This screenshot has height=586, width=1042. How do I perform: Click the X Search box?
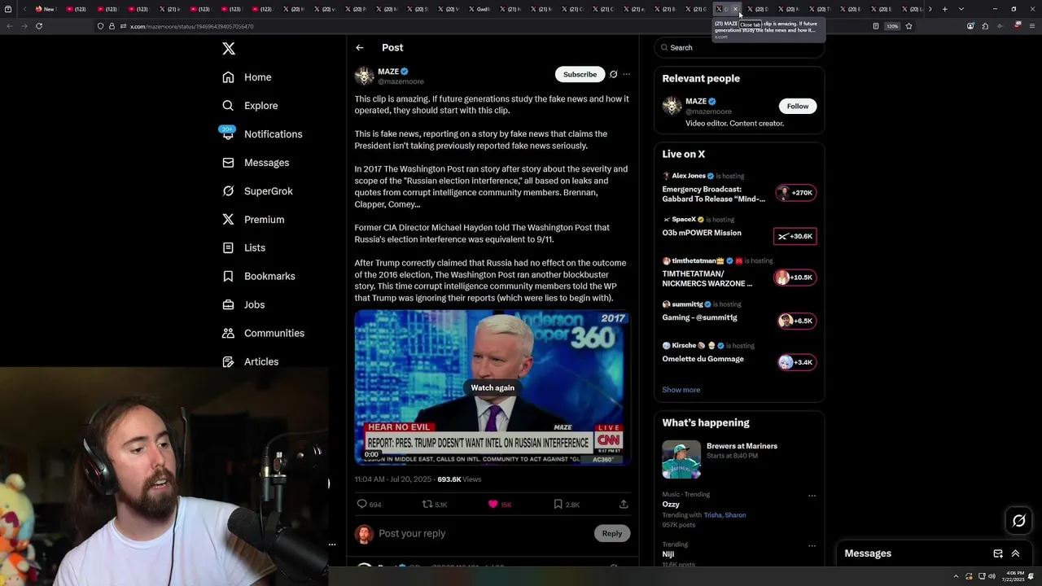(x=739, y=47)
